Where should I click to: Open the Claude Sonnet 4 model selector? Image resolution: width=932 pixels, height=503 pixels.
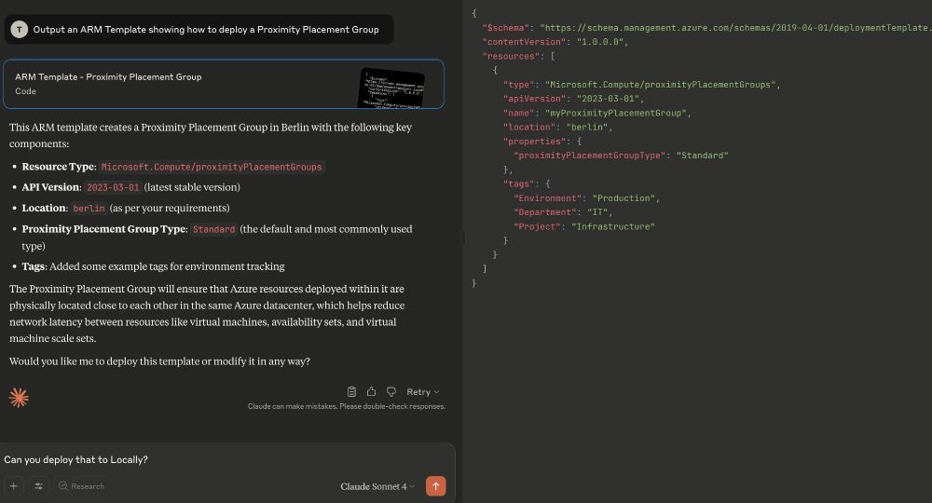pyautogui.click(x=377, y=486)
